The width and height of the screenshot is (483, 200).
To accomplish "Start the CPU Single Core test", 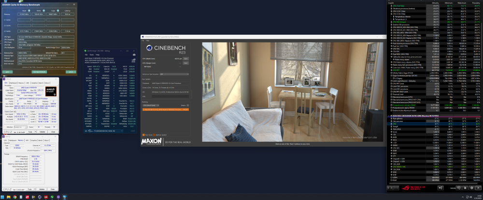I will click(186, 63).
